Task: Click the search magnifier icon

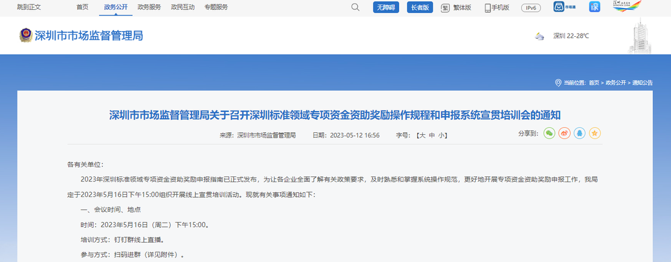Action: [x=355, y=7]
